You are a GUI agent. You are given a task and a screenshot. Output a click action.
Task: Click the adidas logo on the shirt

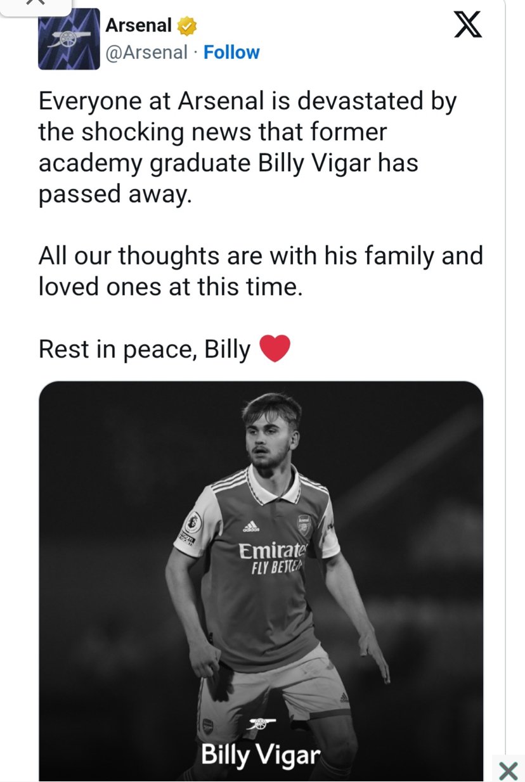click(x=250, y=527)
